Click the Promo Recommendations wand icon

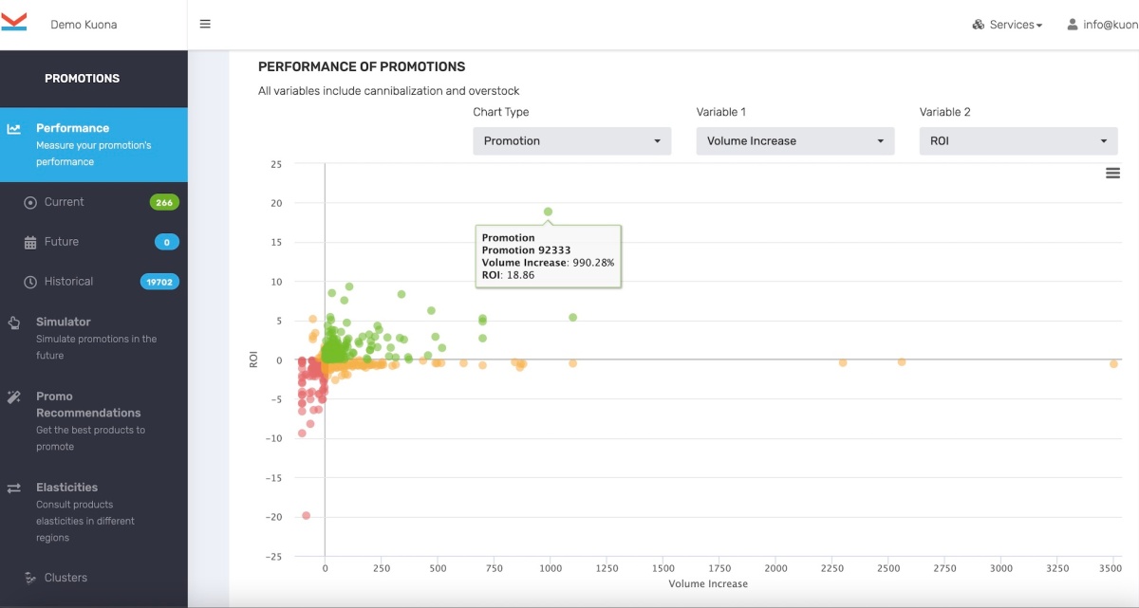[14, 397]
